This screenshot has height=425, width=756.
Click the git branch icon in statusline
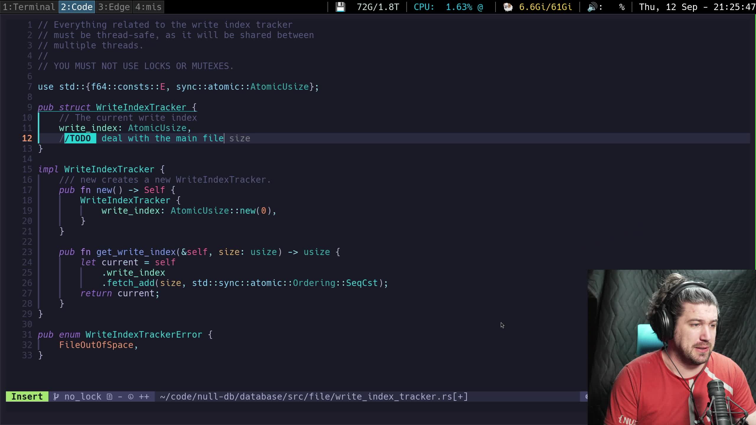(56, 397)
